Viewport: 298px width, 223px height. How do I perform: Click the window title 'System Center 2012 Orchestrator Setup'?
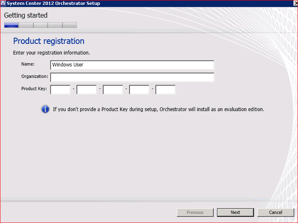point(53,3)
